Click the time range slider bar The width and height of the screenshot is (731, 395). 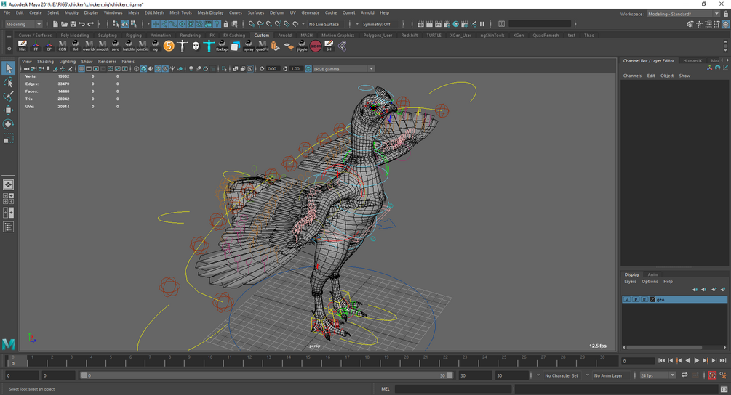coord(267,375)
